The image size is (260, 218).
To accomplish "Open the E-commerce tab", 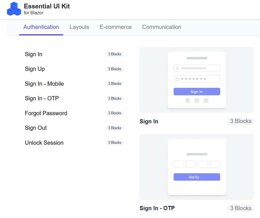I will (x=116, y=27).
